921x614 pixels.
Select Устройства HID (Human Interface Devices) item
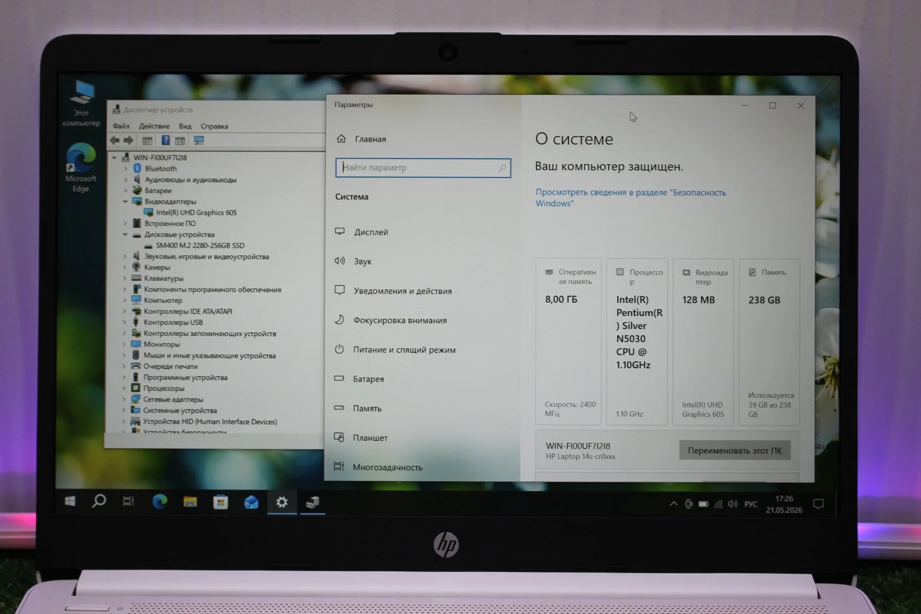click(210, 422)
